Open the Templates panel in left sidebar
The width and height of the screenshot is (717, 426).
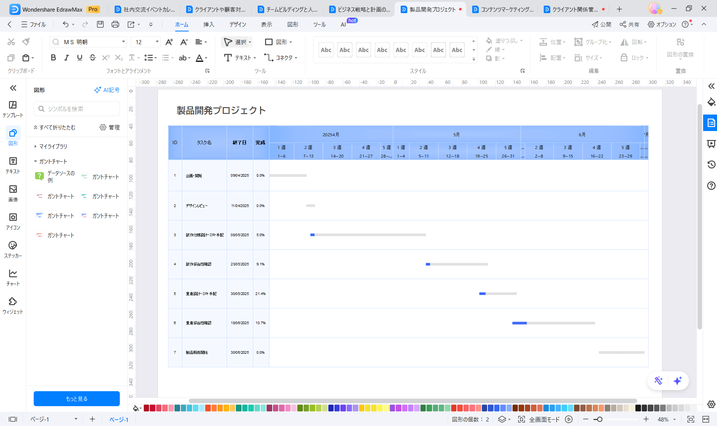[x=13, y=109]
